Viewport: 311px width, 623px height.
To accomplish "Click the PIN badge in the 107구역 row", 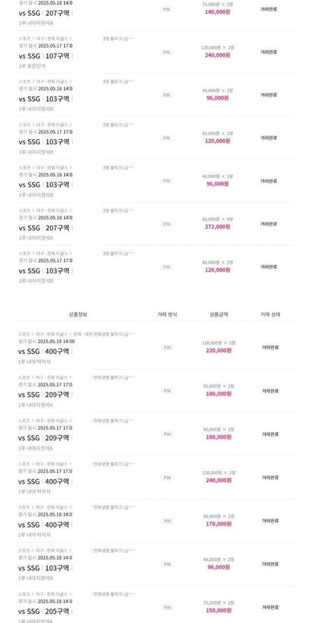I will (x=167, y=52).
